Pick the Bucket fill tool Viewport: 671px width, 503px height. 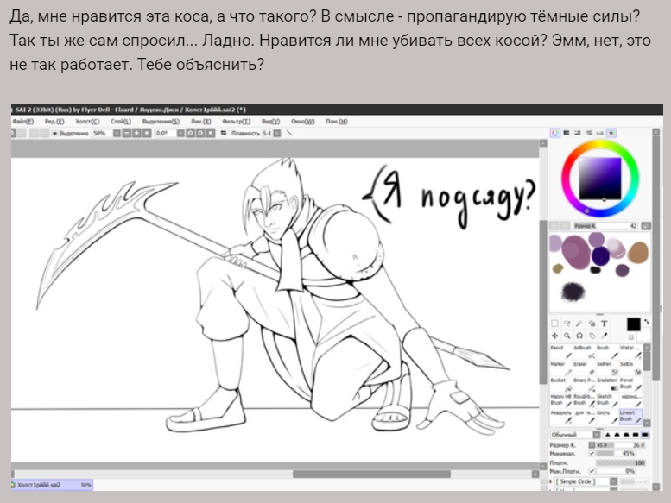[x=559, y=384]
